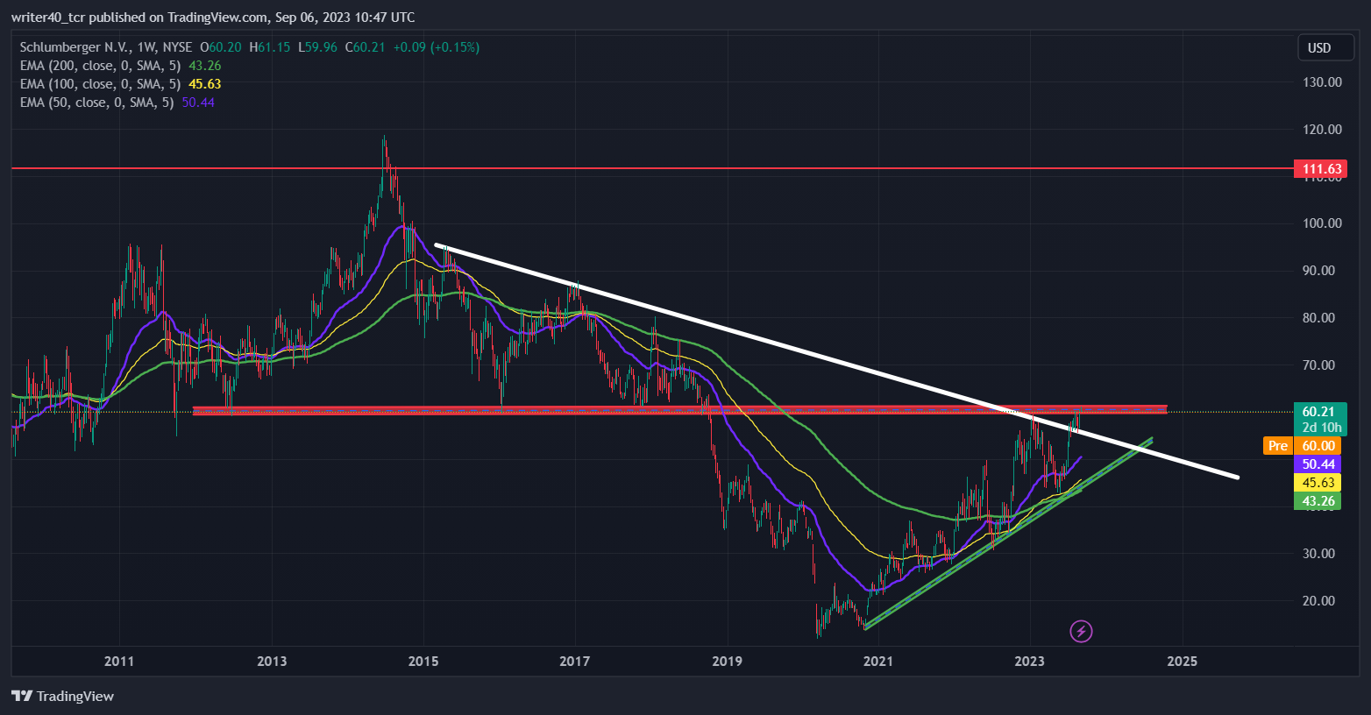1371x715 pixels.
Task: Click the yellow 45.63 EMA price label
Action: pos(1318,483)
